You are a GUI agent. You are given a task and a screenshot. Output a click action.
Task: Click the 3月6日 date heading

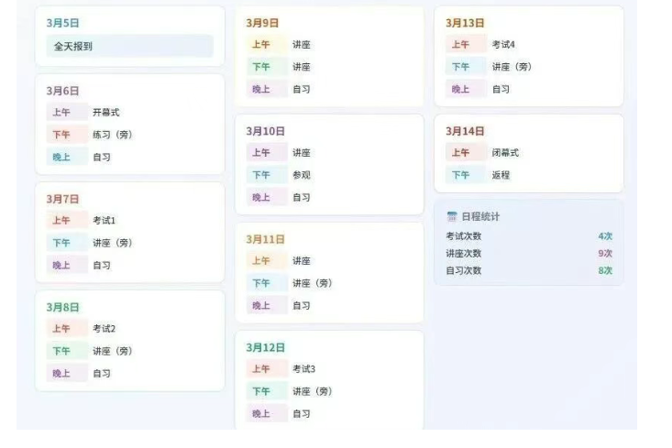coord(63,91)
